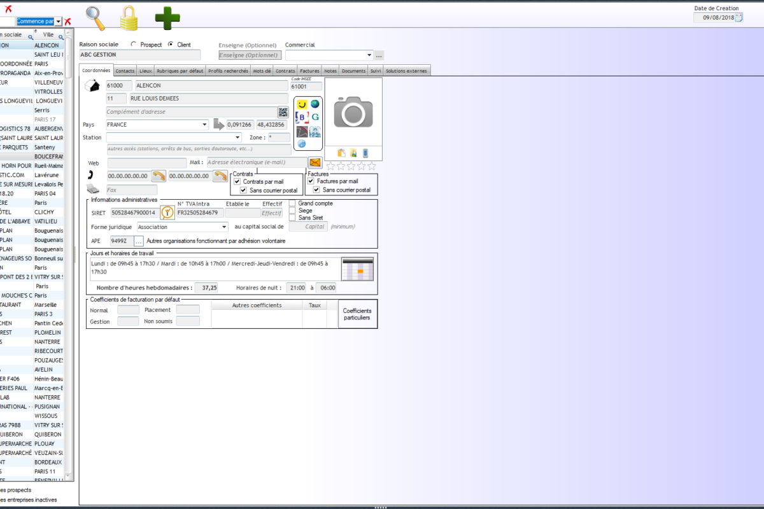The width and height of the screenshot is (764, 509).
Task: Click the envelope icon next to Mail
Action: 315,162
